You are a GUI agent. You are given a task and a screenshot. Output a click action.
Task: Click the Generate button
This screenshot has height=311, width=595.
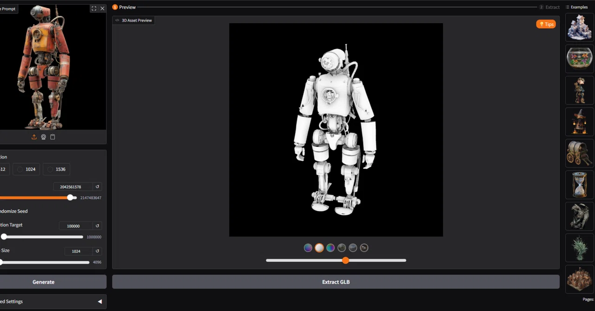pyautogui.click(x=44, y=282)
